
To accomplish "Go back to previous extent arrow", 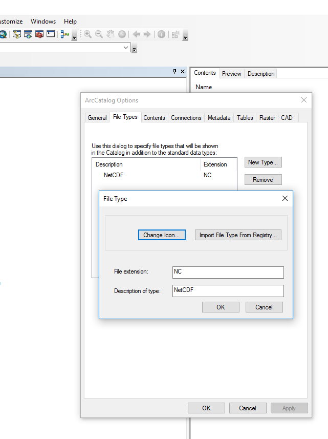I will pos(136,34).
